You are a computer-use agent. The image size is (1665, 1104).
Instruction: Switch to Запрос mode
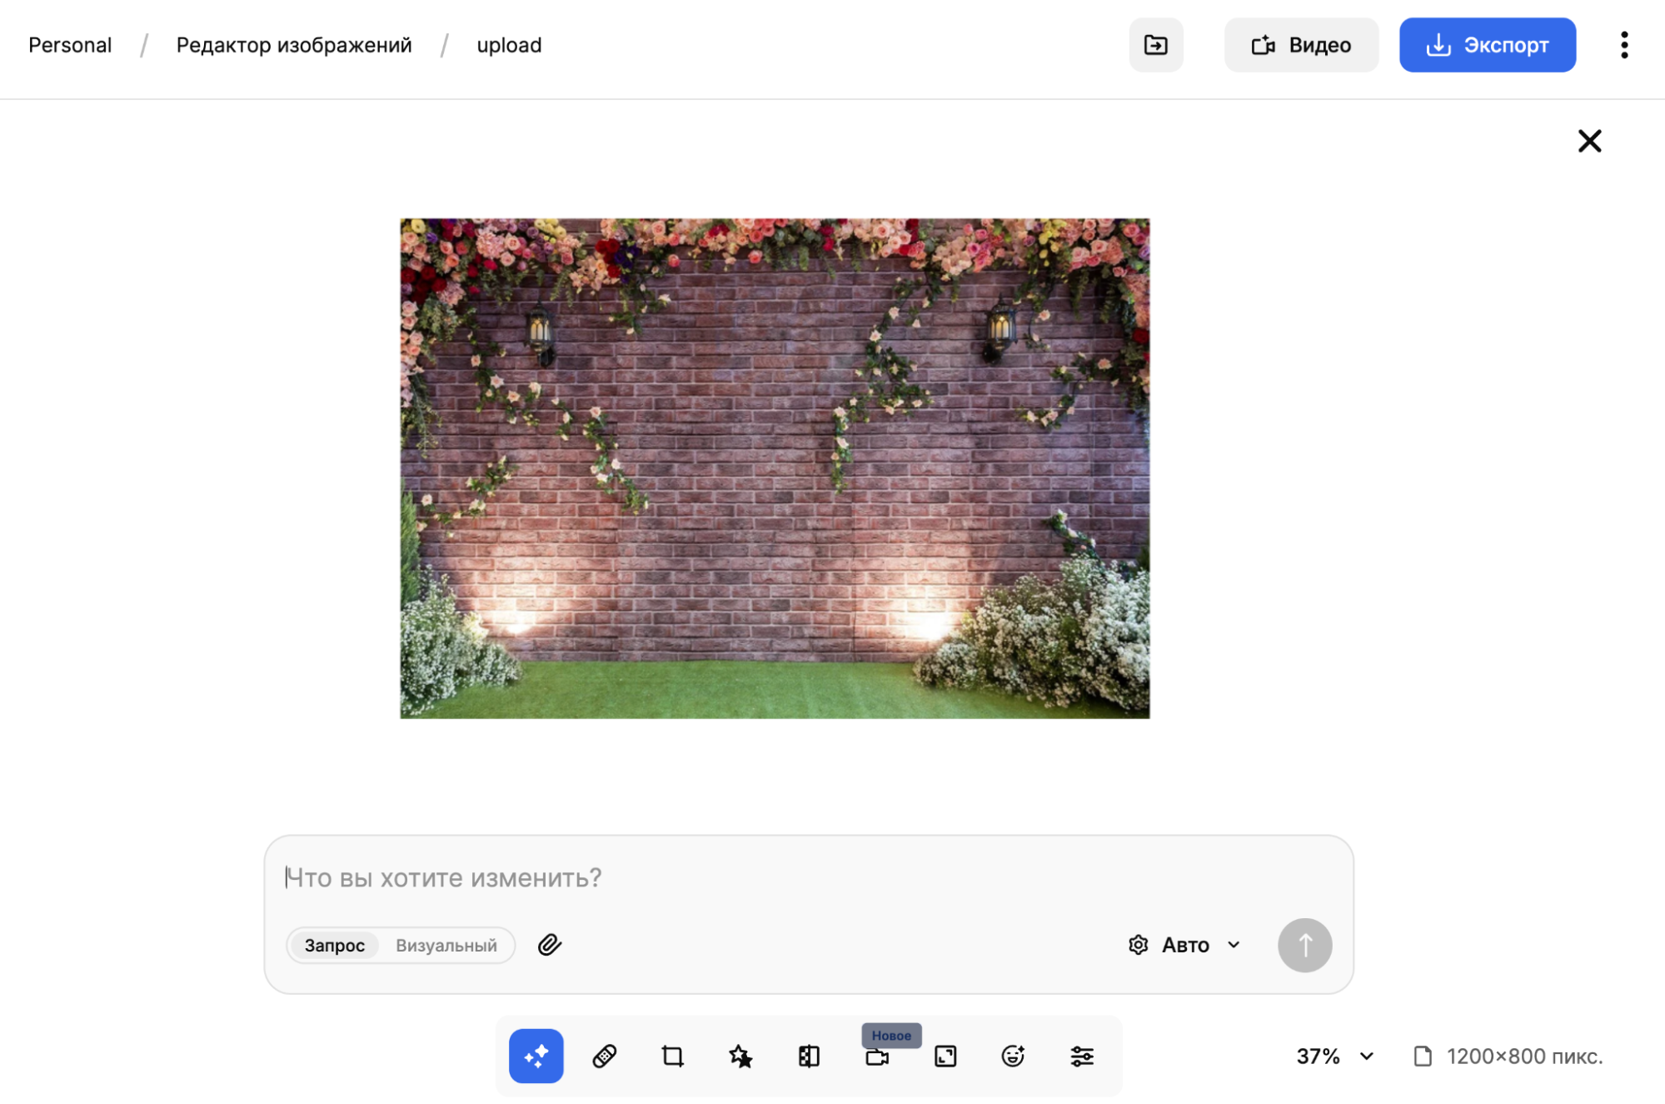point(334,945)
